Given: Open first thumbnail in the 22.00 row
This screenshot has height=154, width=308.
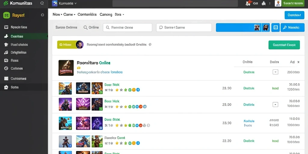Looking at the screenshot, I should [65, 88].
